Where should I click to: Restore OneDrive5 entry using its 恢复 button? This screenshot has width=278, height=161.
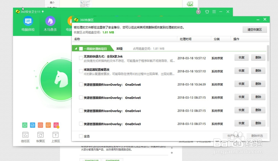coord(241,97)
